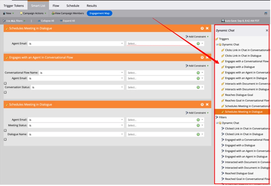Delete the Engages with an Agent trigger
271x186 pixels.
207,57
